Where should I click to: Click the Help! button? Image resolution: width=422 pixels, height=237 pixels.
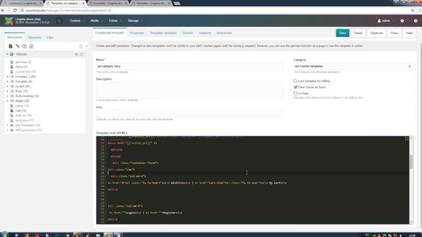pyautogui.click(x=409, y=33)
